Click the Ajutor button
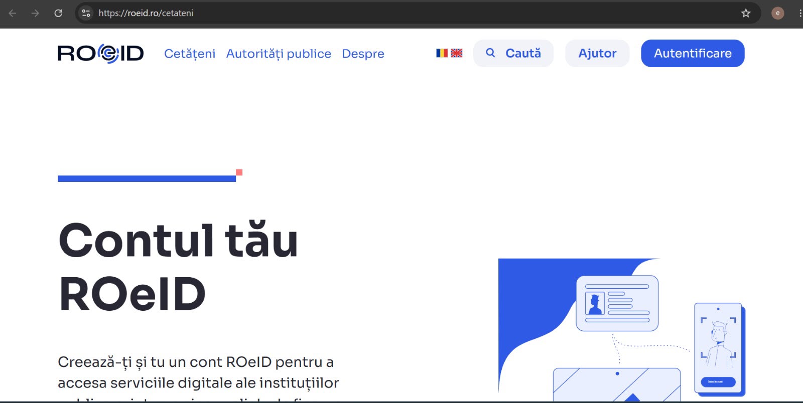 tap(597, 53)
